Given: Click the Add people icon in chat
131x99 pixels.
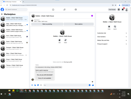Looking at the screenshot, I should [59, 40].
